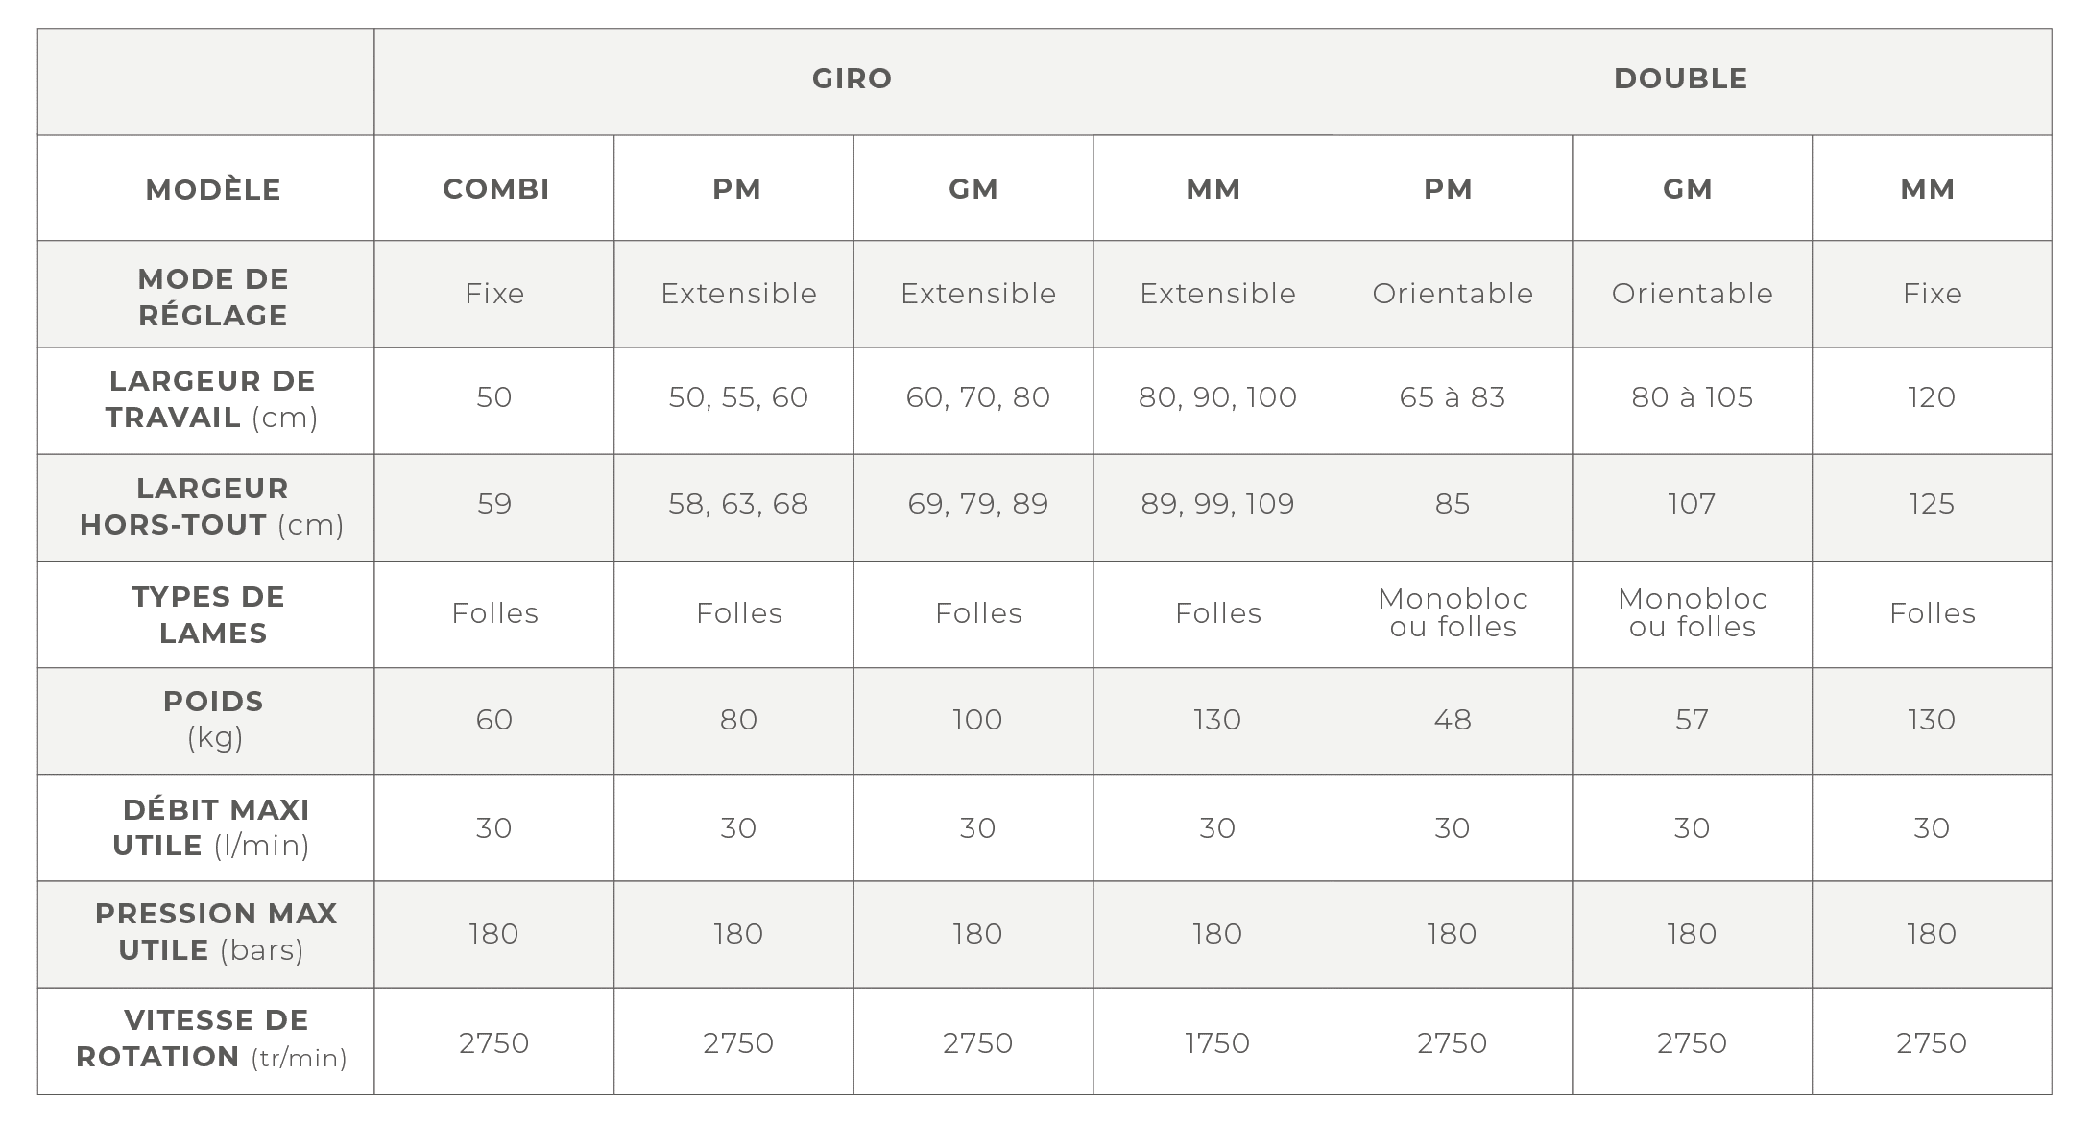Click the overall width cell showing 107
Viewport: 2090px width, 1124px height.
1692,504
